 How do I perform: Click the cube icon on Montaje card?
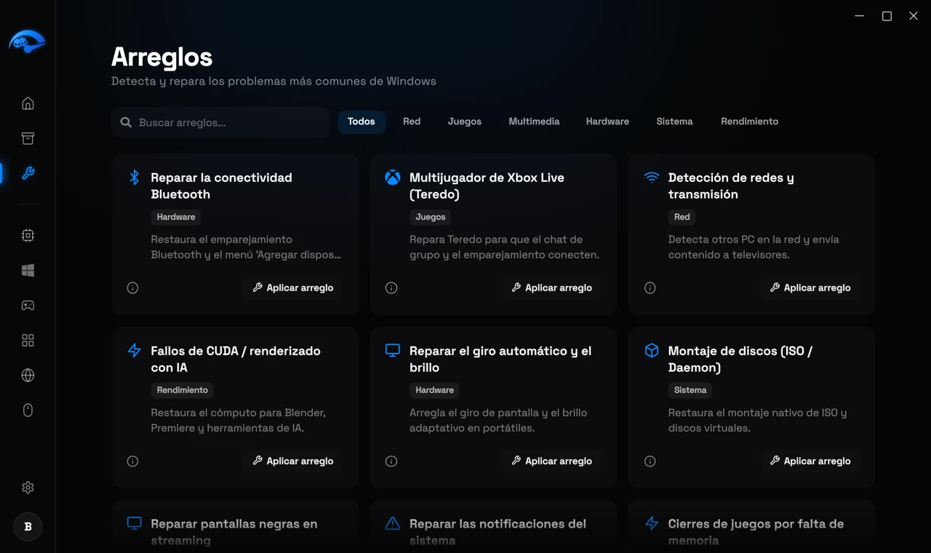tap(652, 351)
